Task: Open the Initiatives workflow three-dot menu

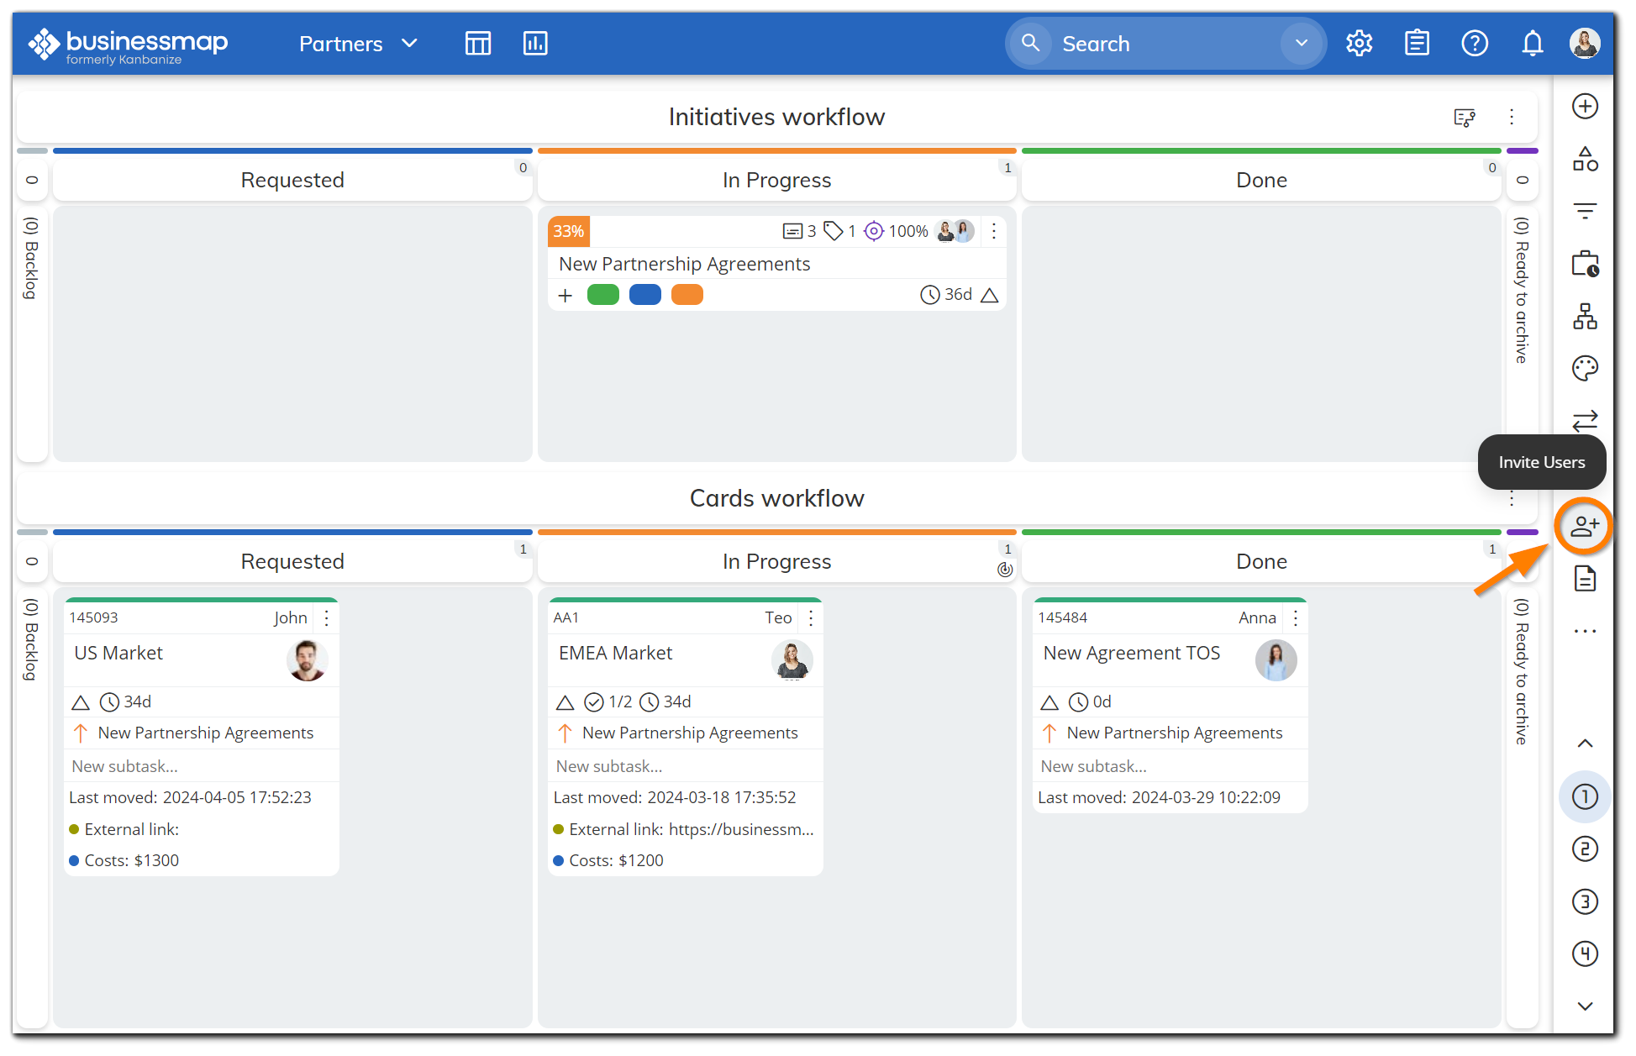Action: coord(1511,117)
